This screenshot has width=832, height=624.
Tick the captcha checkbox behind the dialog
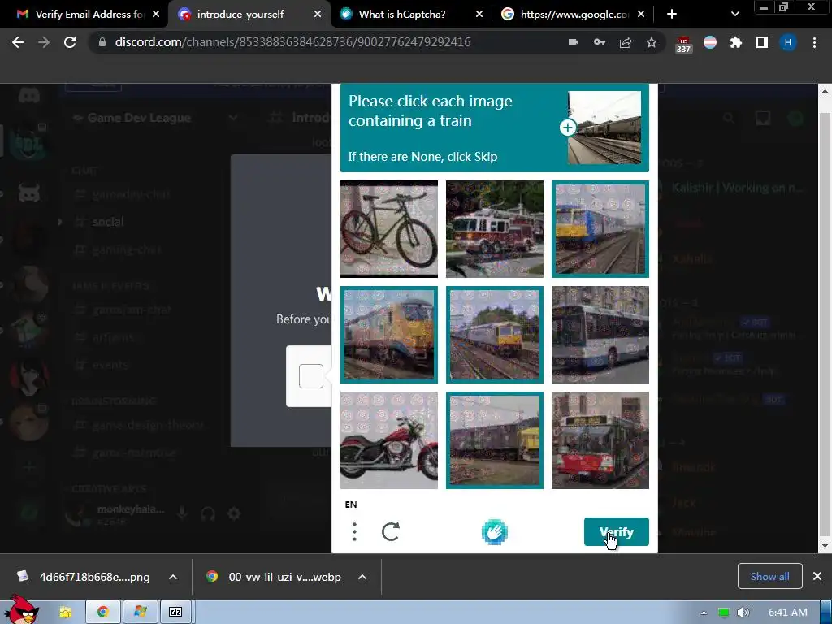311,376
